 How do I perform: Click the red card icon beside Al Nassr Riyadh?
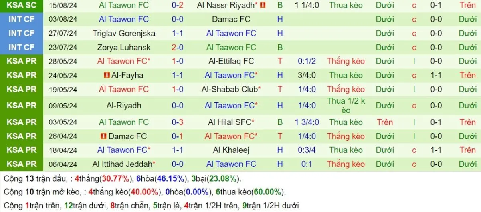coord(263,5)
